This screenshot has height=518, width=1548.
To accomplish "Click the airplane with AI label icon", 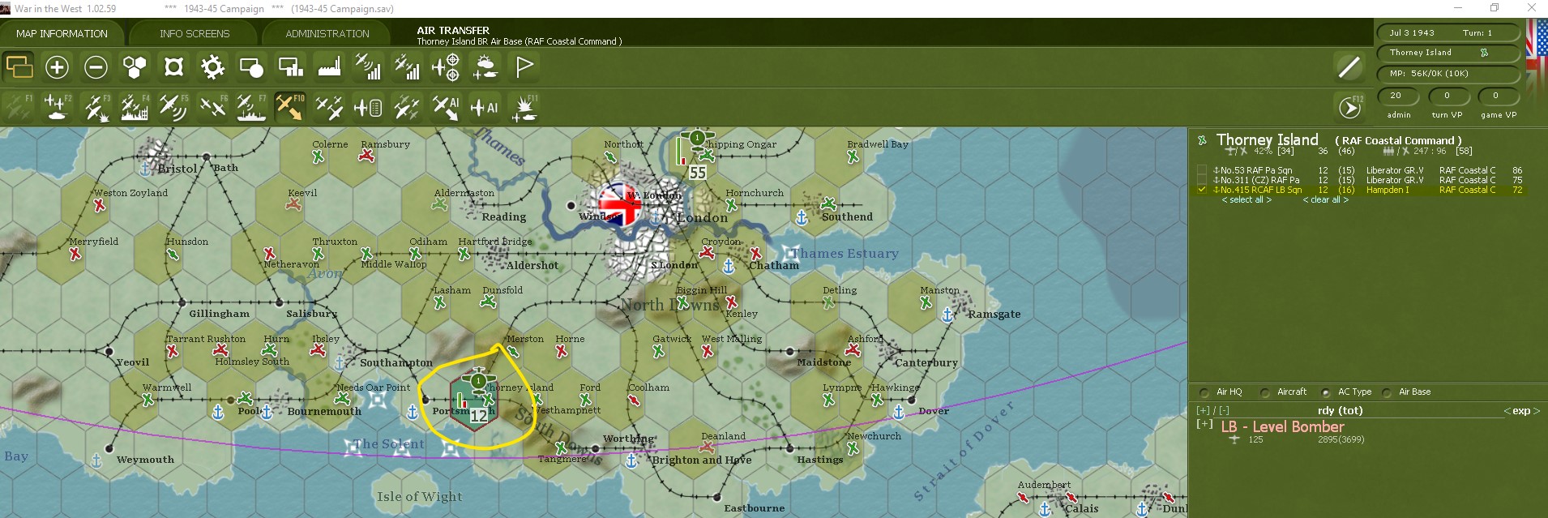I will pos(485,107).
